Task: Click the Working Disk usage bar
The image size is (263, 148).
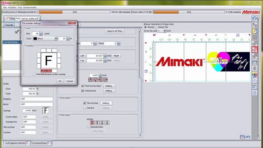Action: 75,12
